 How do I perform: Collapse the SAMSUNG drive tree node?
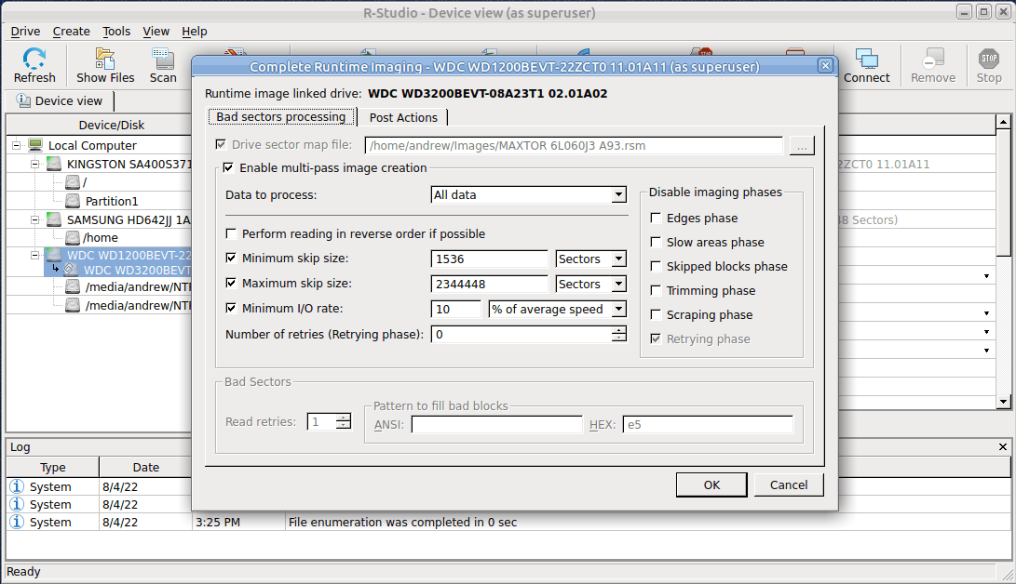35,219
